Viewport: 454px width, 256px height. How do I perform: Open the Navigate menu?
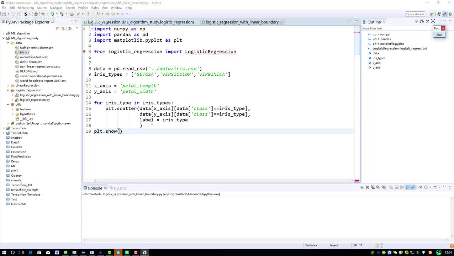tap(56, 8)
